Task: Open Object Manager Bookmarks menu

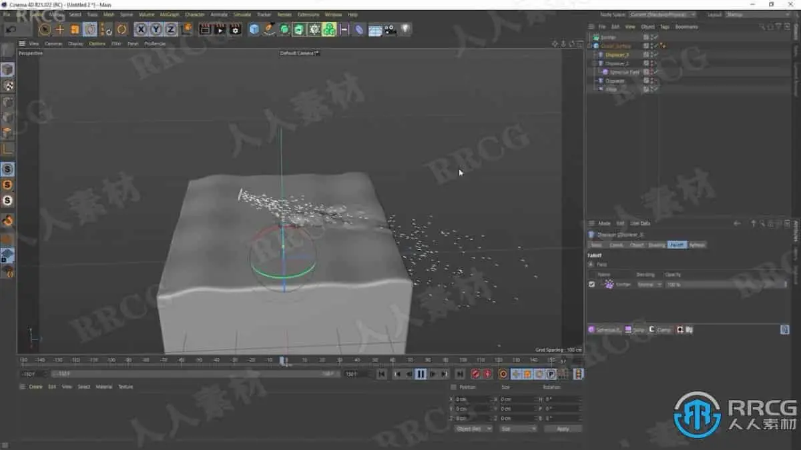Action: tap(686, 27)
